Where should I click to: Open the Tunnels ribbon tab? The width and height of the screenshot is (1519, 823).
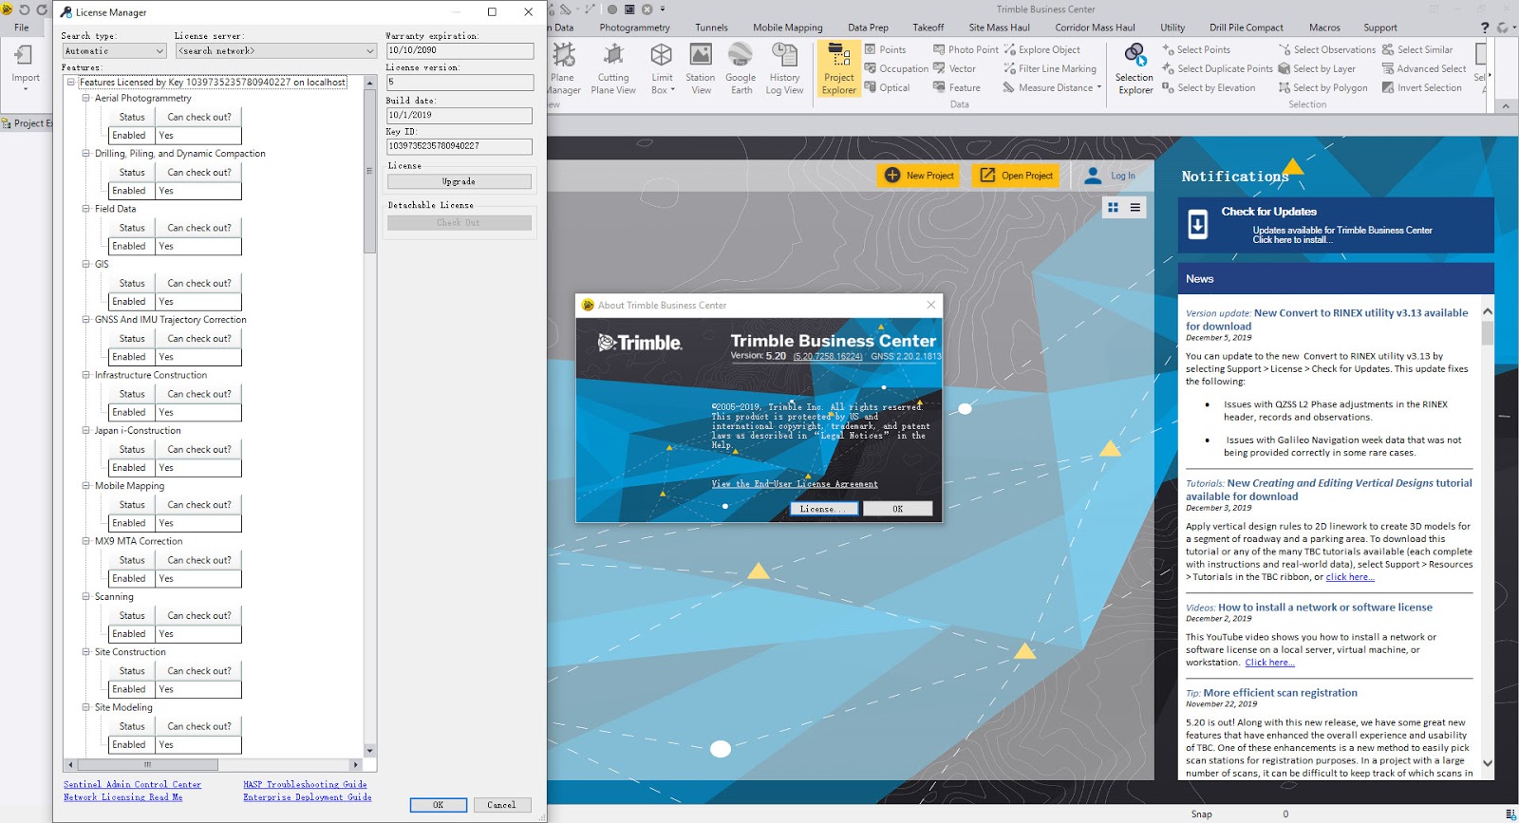711,28
